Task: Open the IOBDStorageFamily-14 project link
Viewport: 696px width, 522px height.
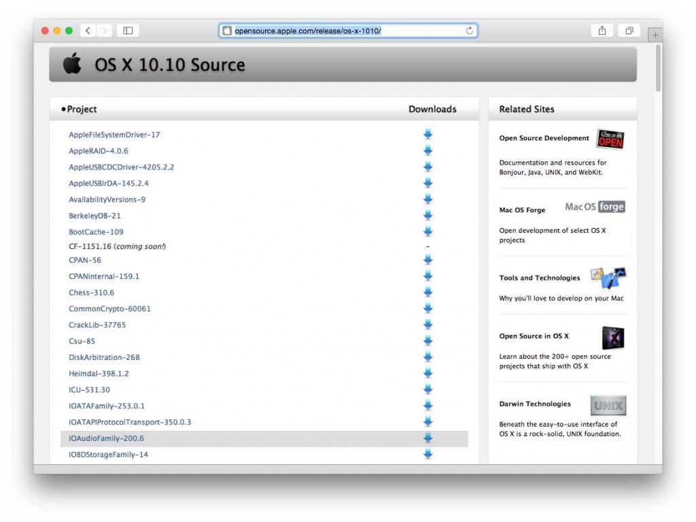Action: coord(108,455)
